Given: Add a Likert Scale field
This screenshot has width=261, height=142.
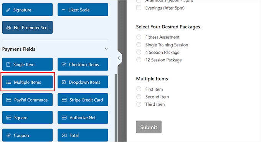Looking at the screenshot, I should 83,10.
